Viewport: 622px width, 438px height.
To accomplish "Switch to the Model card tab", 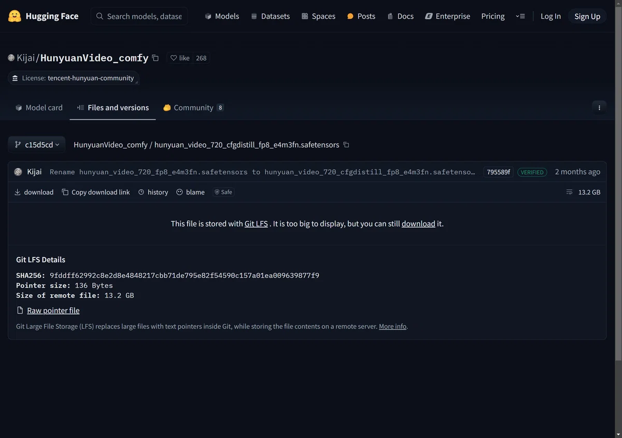I will [x=39, y=108].
